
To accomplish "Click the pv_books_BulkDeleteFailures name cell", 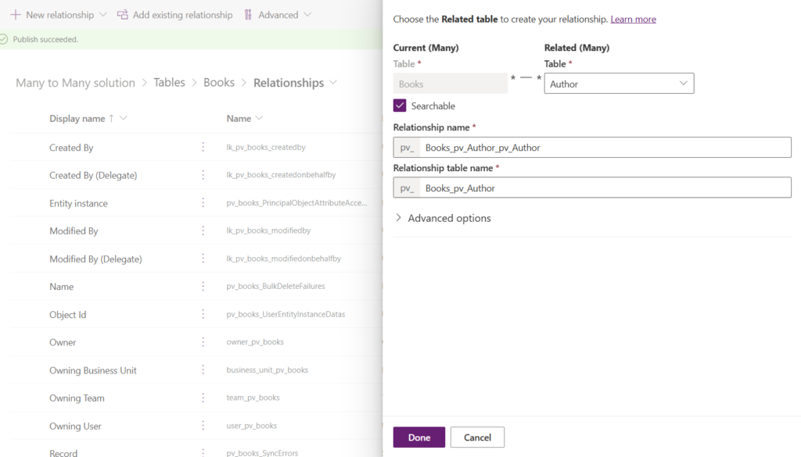I will 275,286.
